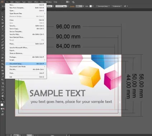
Task: Select the Magic Wand tool
Action: coord(3,20)
